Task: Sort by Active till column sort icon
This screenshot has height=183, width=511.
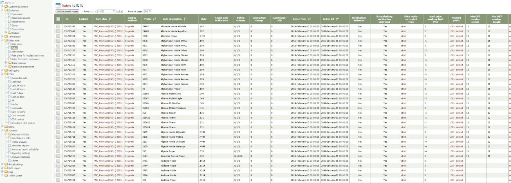Action: pyautogui.click(x=337, y=19)
